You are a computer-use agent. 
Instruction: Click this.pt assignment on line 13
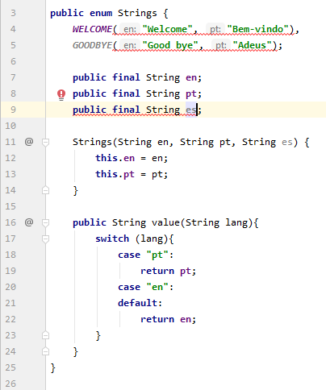pyautogui.click(x=132, y=175)
